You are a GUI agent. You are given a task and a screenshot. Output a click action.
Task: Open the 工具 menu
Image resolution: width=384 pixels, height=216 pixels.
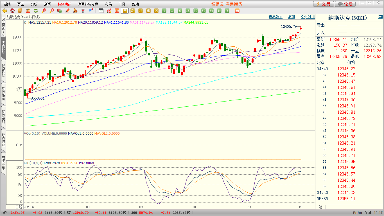coord(122,4)
